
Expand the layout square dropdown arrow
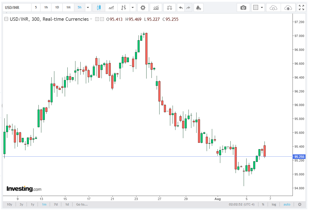[262, 8]
